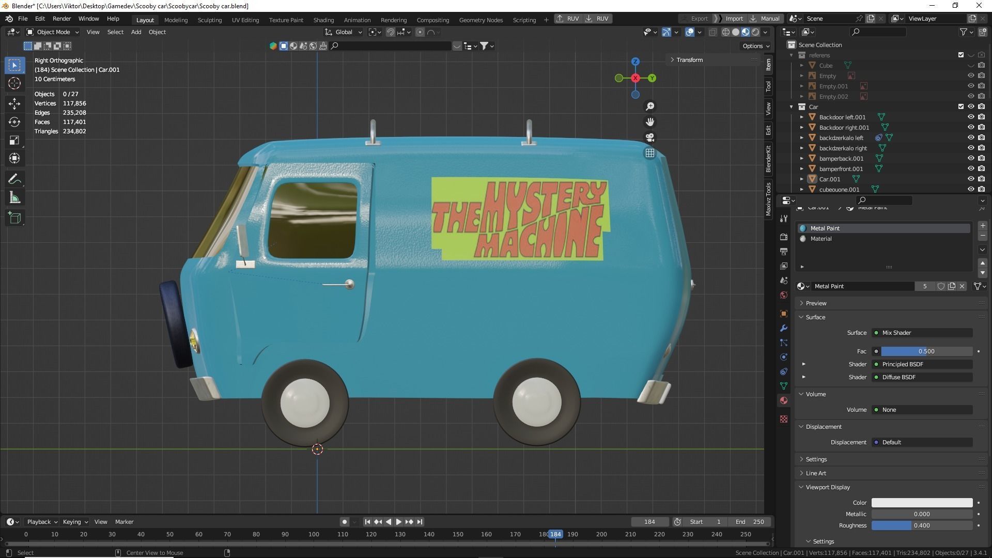The image size is (992, 558).
Task: Select the Measure tool
Action: click(14, 197)
